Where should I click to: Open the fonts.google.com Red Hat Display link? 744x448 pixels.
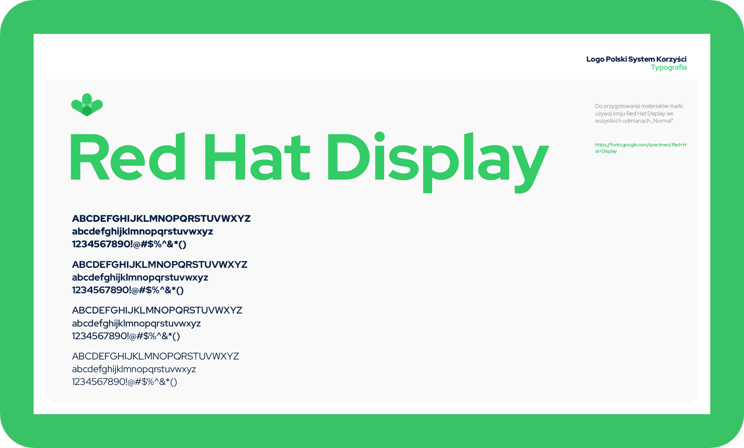click(640, 148)
